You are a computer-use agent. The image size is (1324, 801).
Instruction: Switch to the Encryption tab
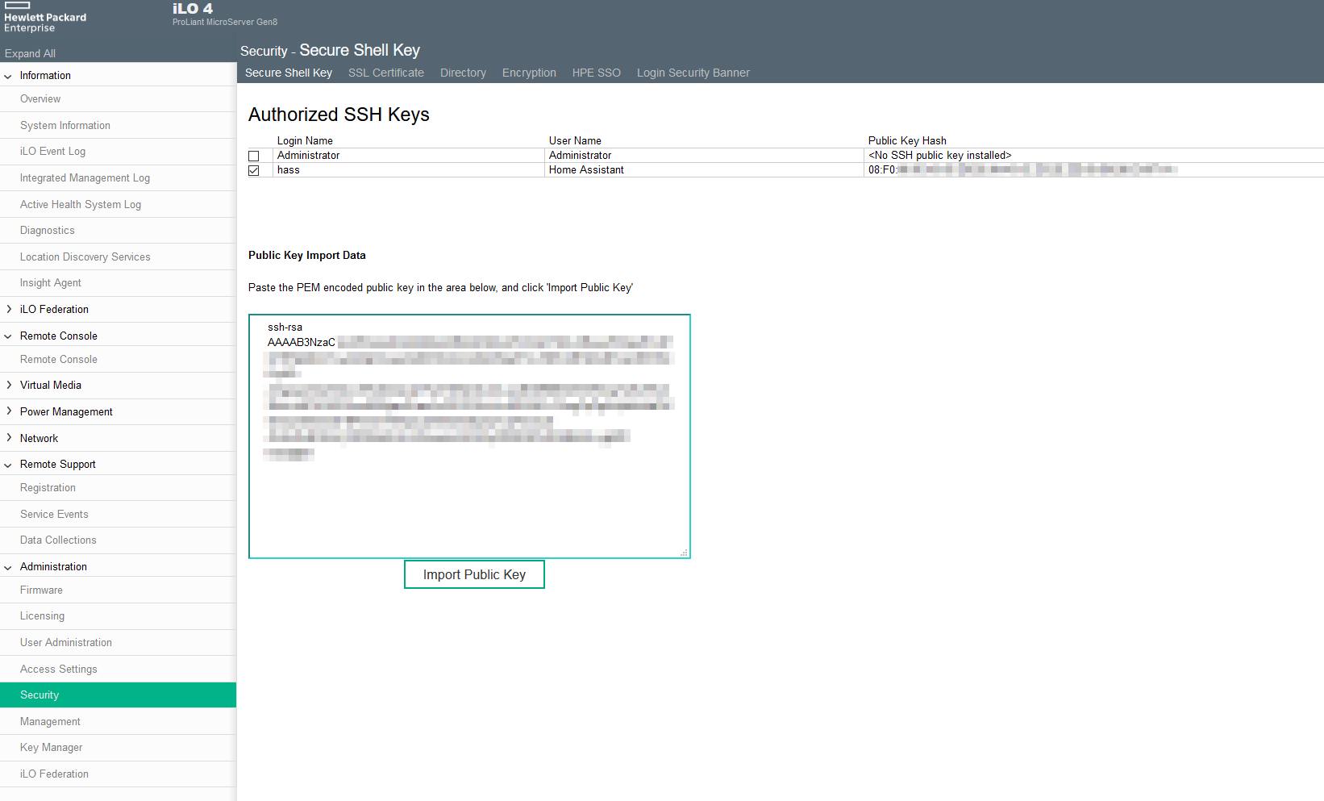529,73
